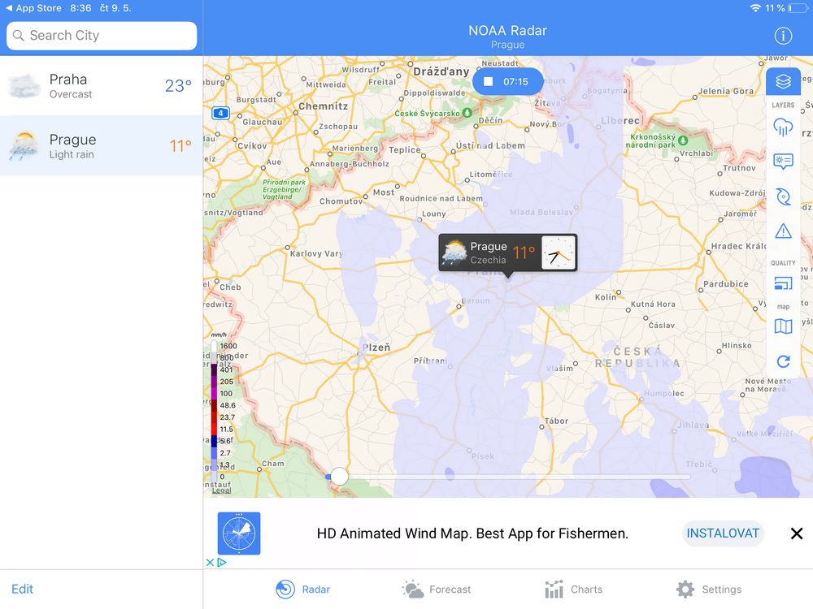Dismiss ad via small blue X icon

210,562
